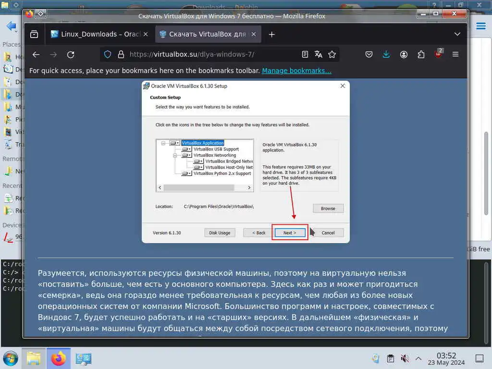Select VirtualBox USB Support tree item

tap(216, 149)
